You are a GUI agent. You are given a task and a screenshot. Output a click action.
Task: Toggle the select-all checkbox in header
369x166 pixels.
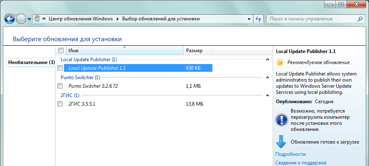(x=61, y=50)
